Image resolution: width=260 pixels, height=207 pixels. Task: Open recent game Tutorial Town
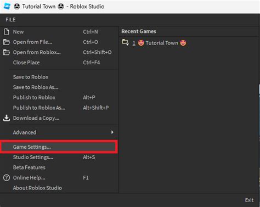[x=154, y=43]
